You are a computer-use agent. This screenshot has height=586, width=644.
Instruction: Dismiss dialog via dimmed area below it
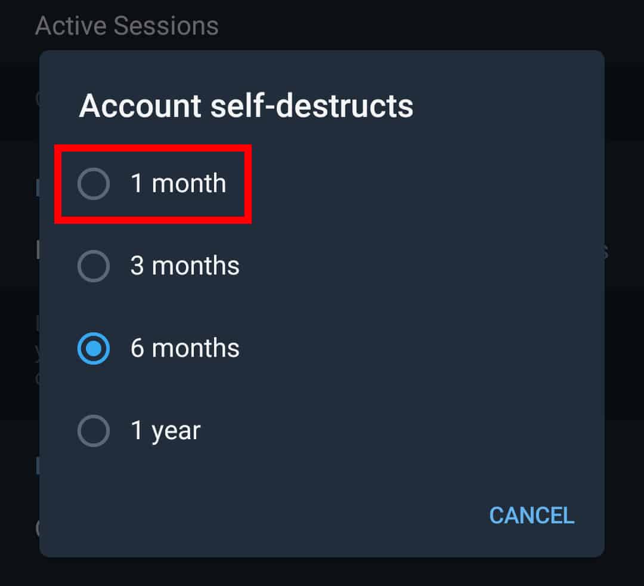322,572
